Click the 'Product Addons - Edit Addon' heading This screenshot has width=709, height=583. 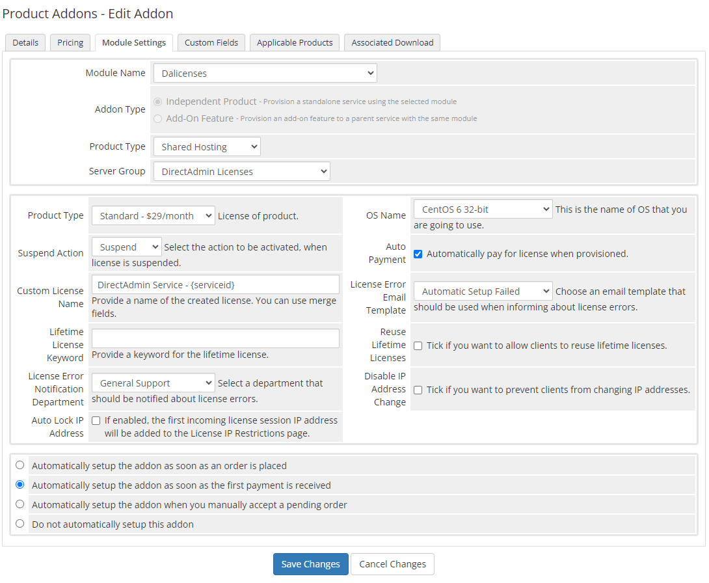(x=88, y=14)
